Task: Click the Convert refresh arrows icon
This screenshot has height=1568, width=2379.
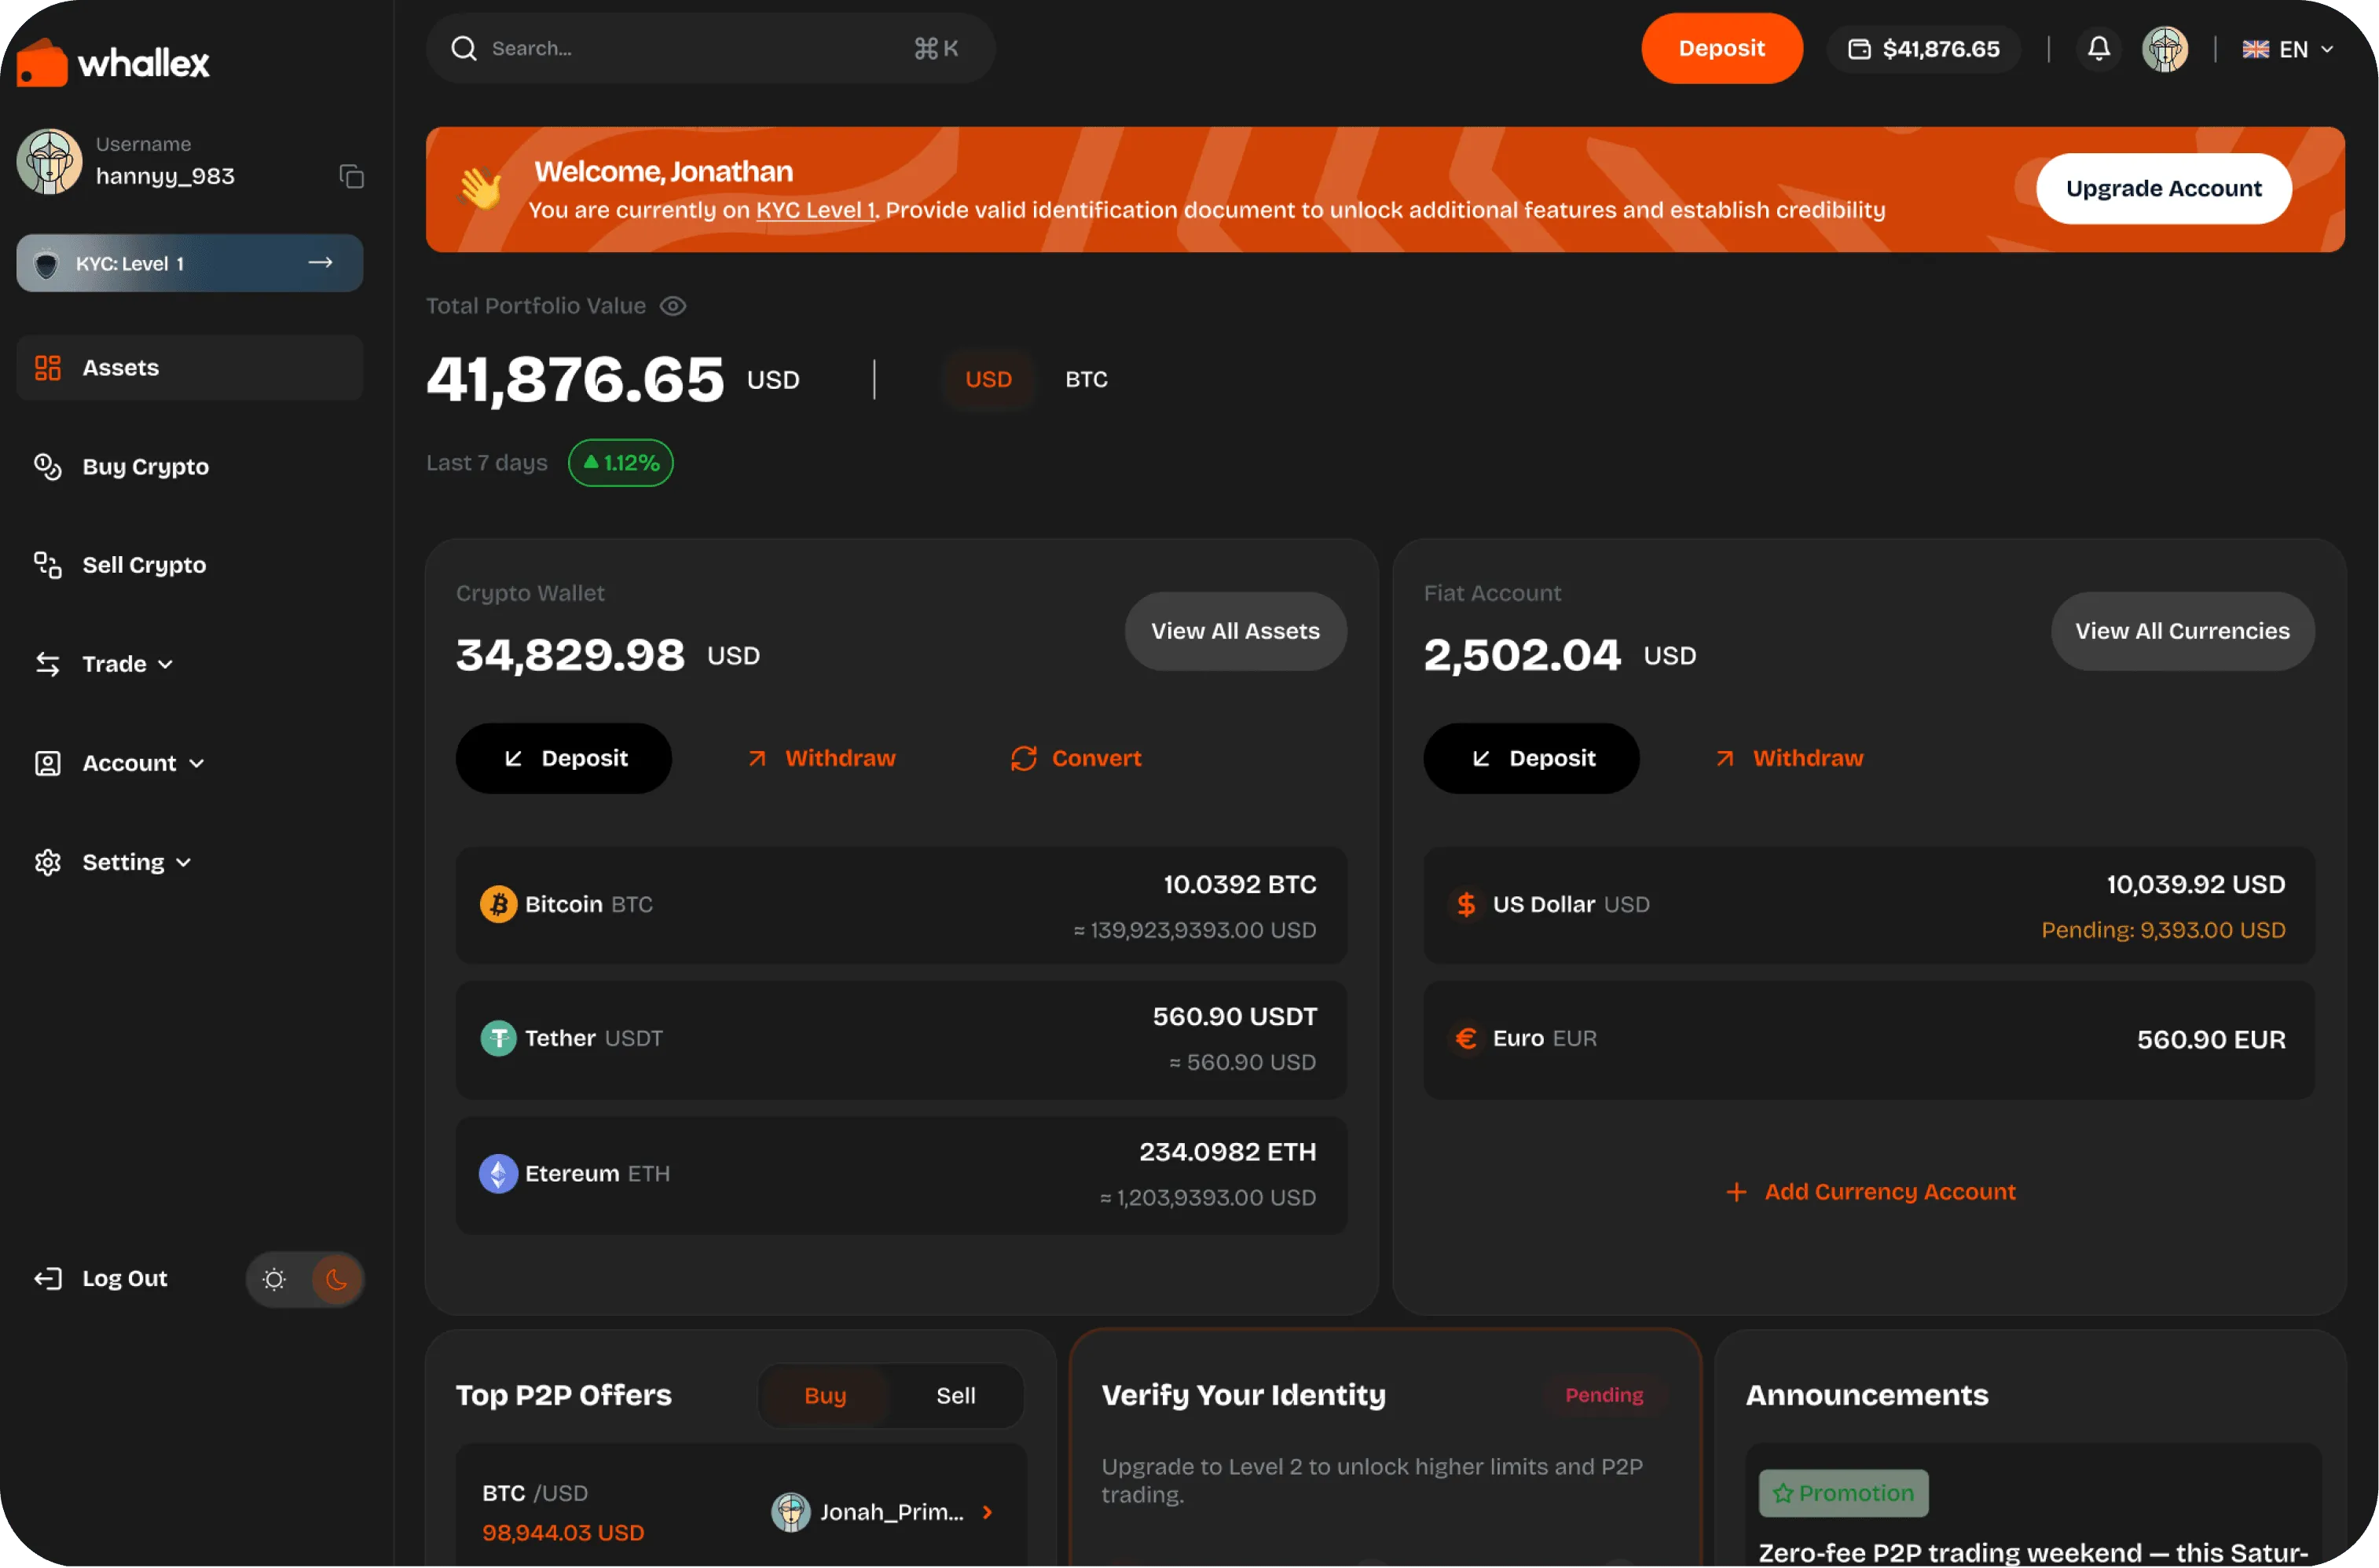Action: point(1023,758)
